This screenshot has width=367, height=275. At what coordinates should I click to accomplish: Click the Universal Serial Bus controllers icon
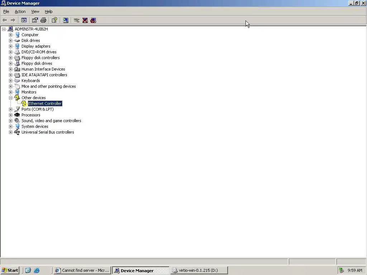[x=17, y=132]
